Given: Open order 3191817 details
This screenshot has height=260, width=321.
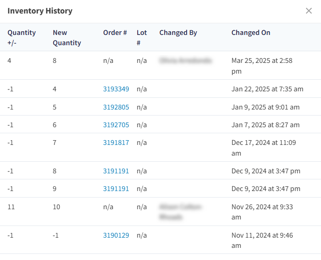Looking at the screenshot, I should click(x=116, y=143).
